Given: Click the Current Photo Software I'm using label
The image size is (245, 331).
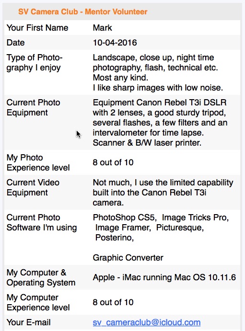Looking at the screenshot, I should coord(42,222).
